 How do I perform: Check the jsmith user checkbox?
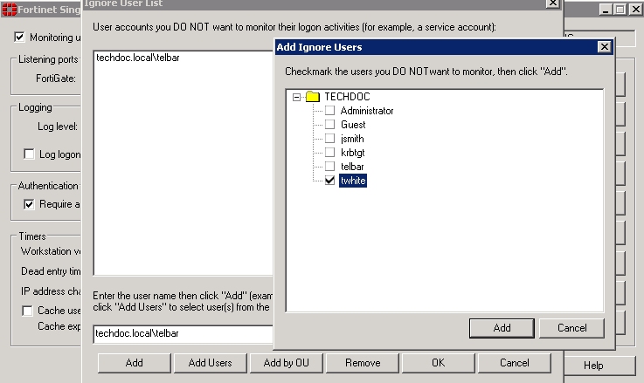coord(329,139)
